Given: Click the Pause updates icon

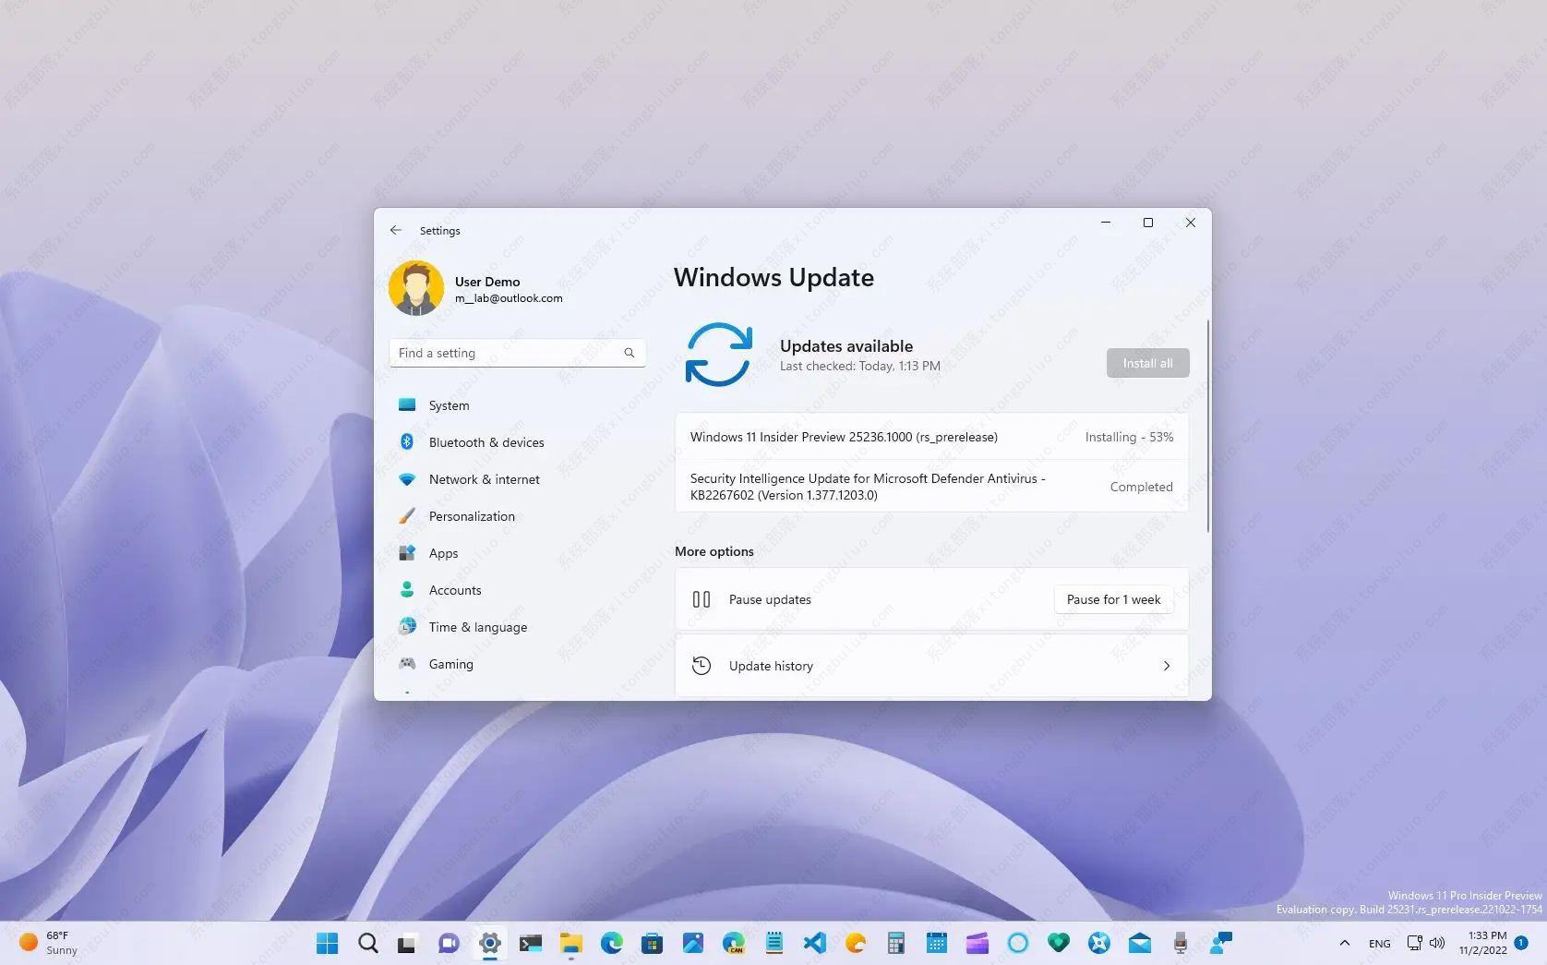Looking at the screenshot, I should point(702,599).
